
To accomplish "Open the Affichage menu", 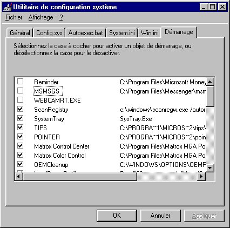I will click(x=40, y=17).
